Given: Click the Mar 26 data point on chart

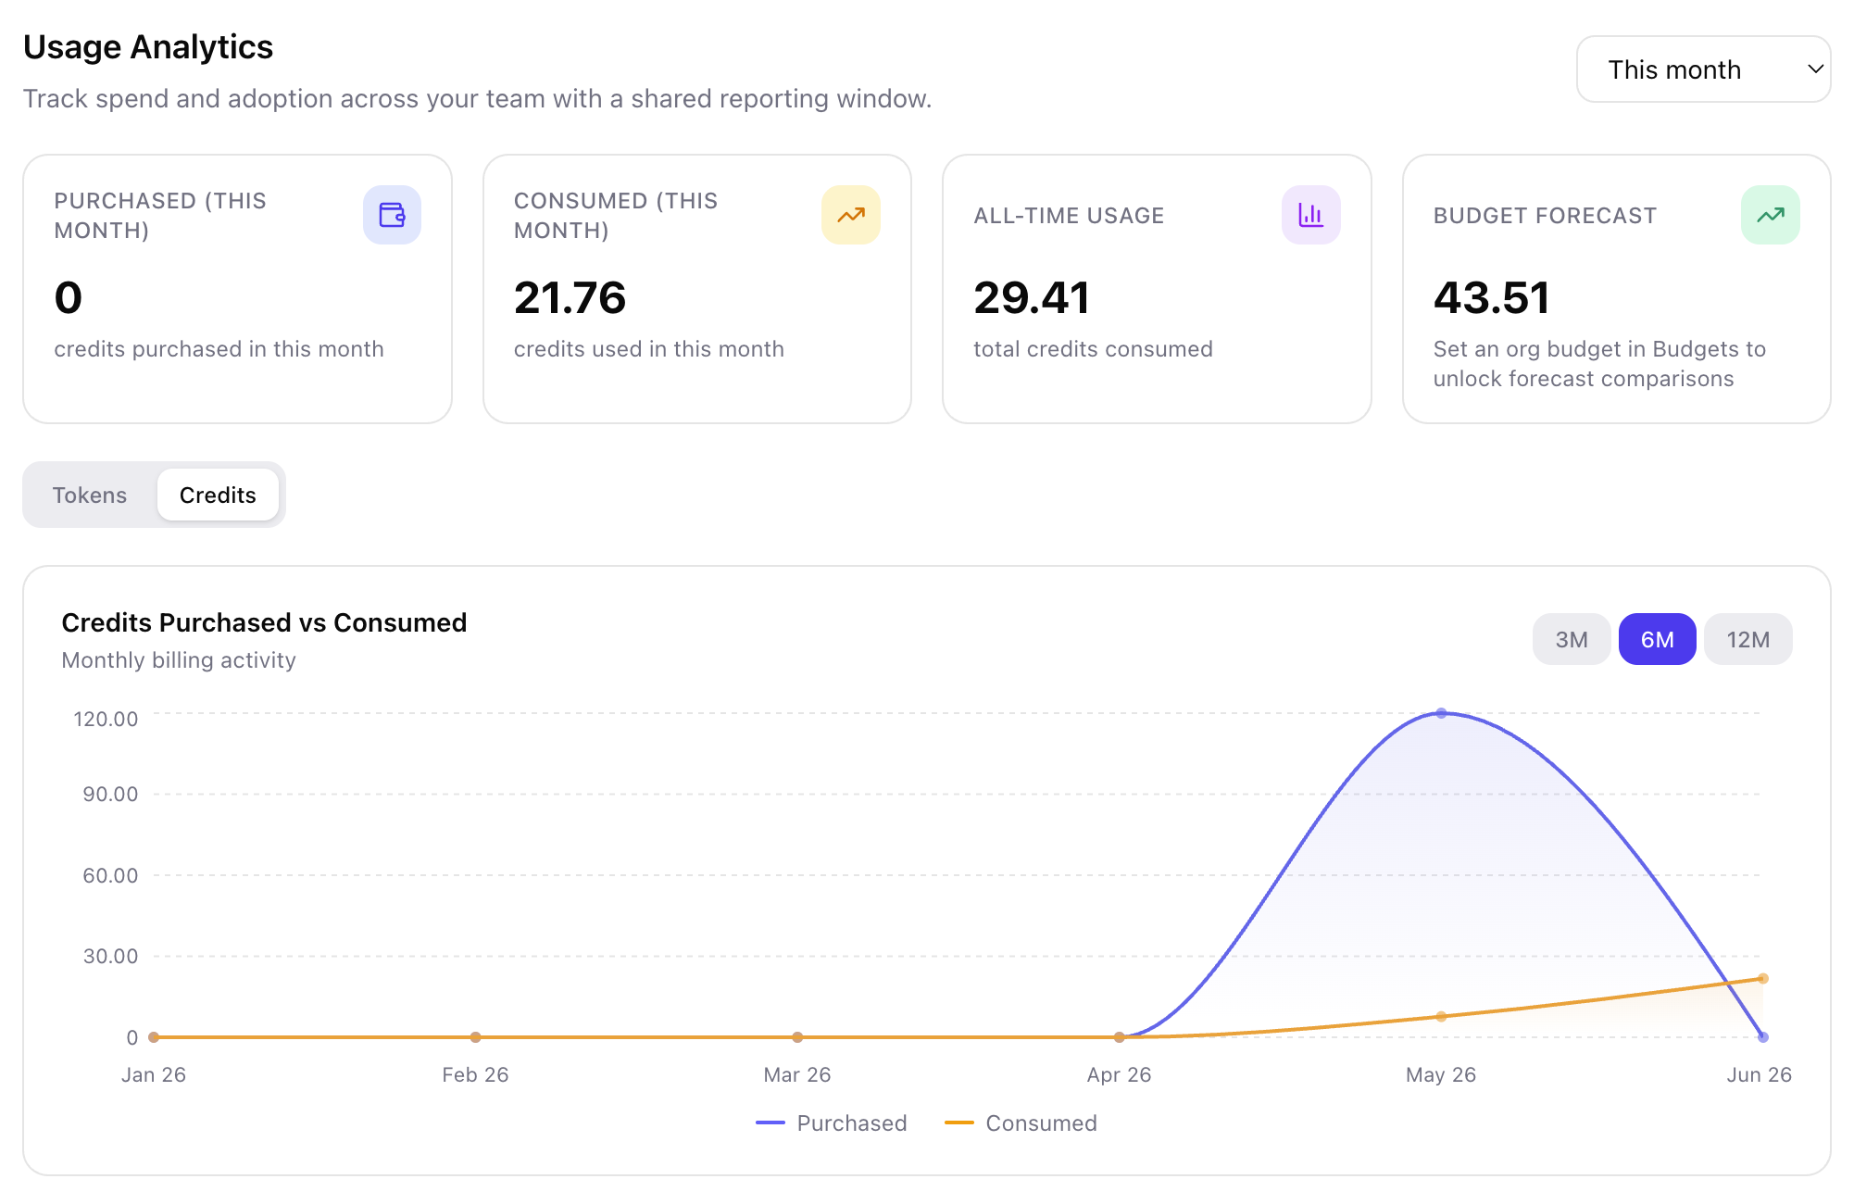Looking at the screenshot, I should coord(797,1037).
